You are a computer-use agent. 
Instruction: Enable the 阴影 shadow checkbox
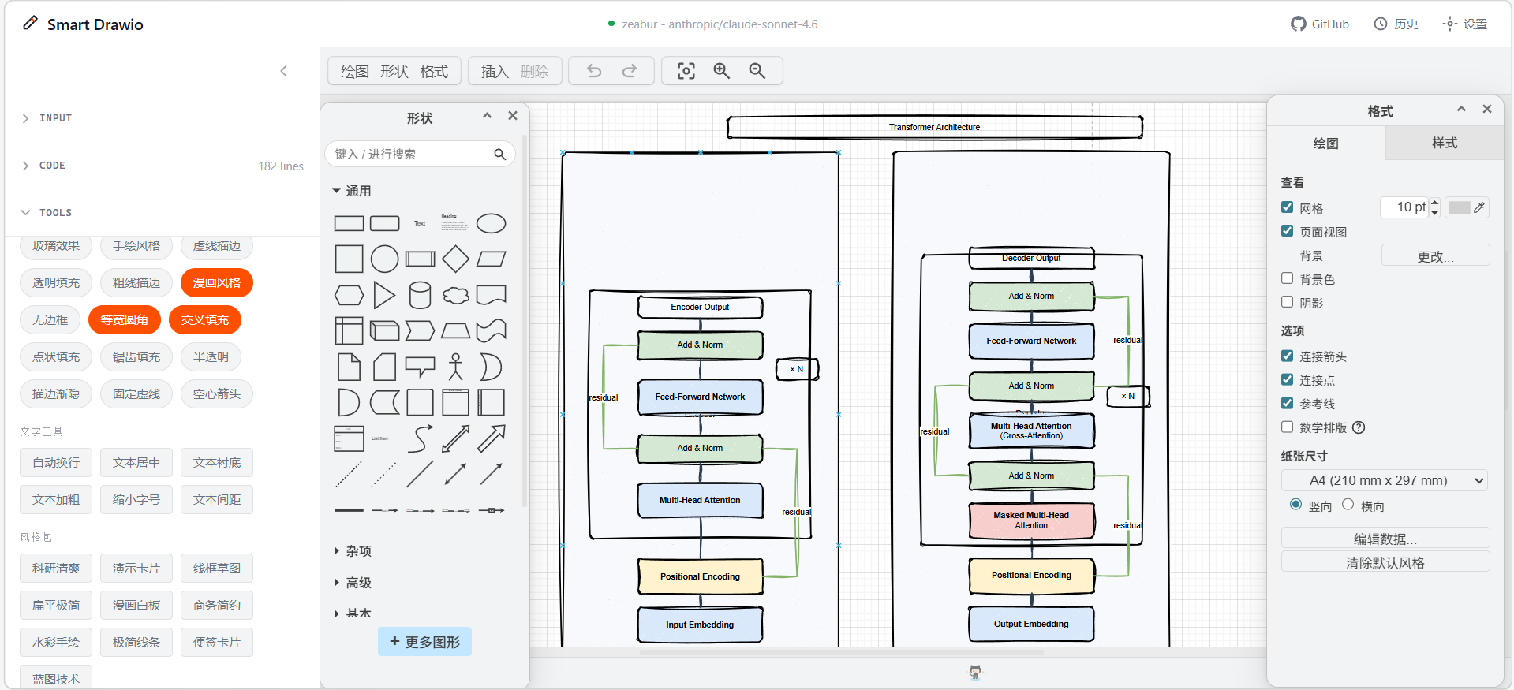pyautogui.click(x=1288, y=302)
